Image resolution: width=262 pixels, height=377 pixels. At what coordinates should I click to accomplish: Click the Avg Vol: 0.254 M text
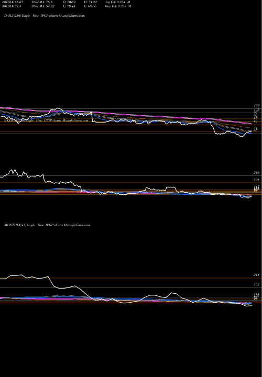tap(118, 2)
